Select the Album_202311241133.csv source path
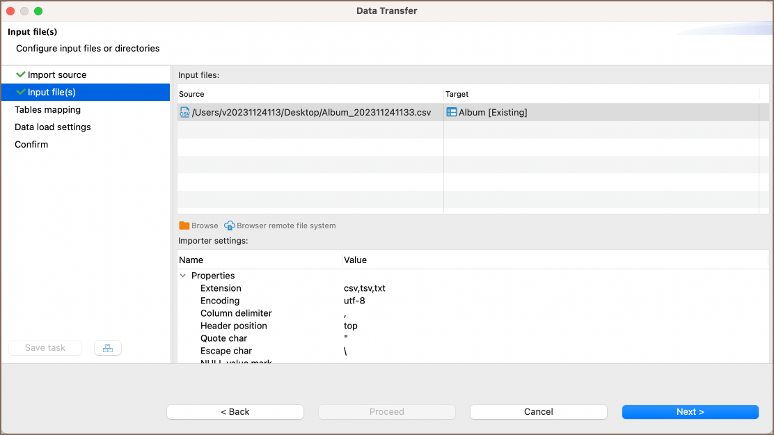This screenshot has height=435, width=774. click(311, 112)
